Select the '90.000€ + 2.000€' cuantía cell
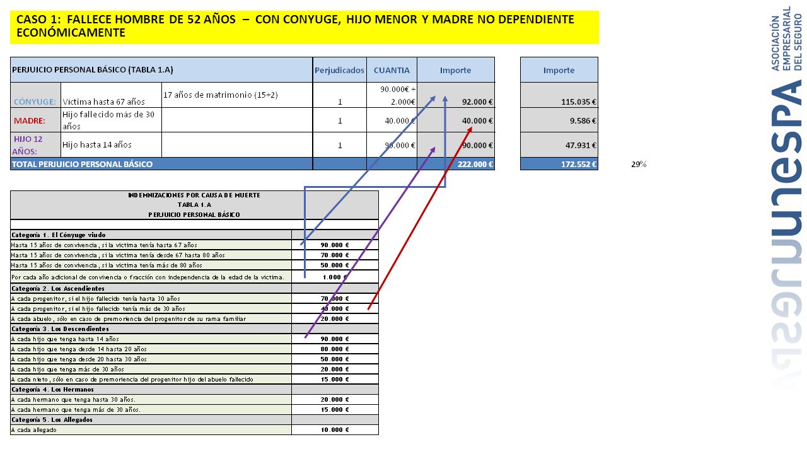807x454 pixels. pyautogui.click(x=392, y=95)
